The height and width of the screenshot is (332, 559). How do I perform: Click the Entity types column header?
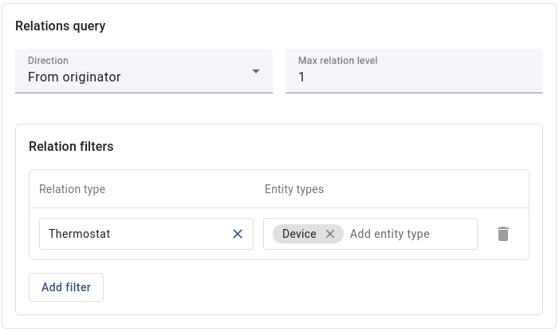[294, 189]
